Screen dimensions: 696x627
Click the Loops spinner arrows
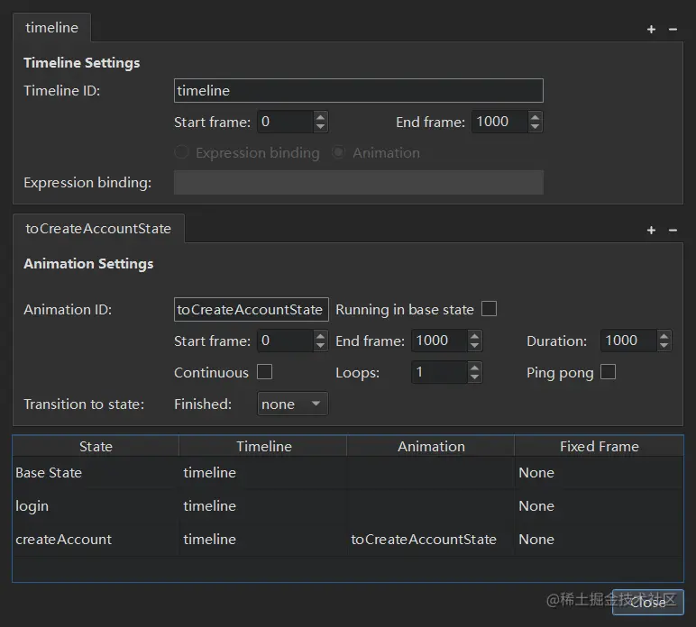(x=475, y=372)
